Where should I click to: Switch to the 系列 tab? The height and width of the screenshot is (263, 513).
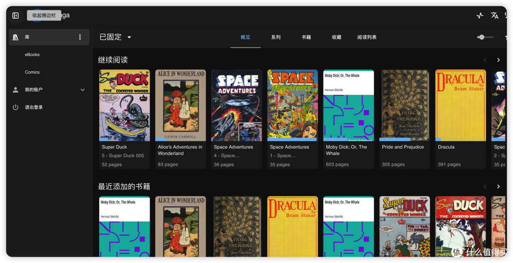pos(276,38)
